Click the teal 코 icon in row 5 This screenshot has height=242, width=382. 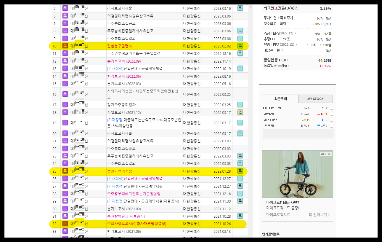(x=240, y=8)
